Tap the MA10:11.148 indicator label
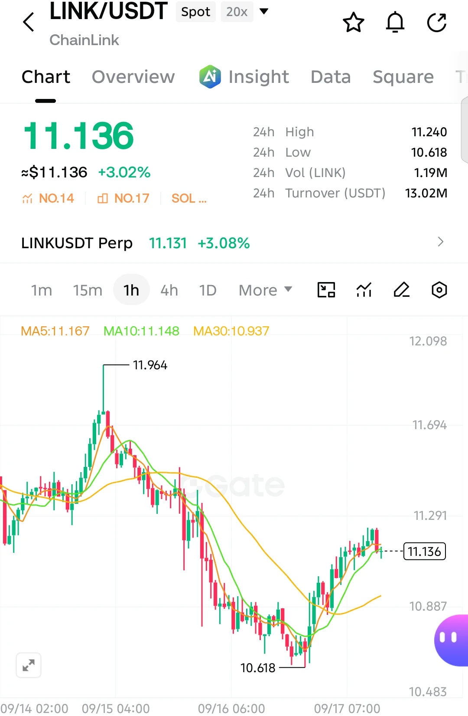Screen dimensions: 468x716 point(141,331)
